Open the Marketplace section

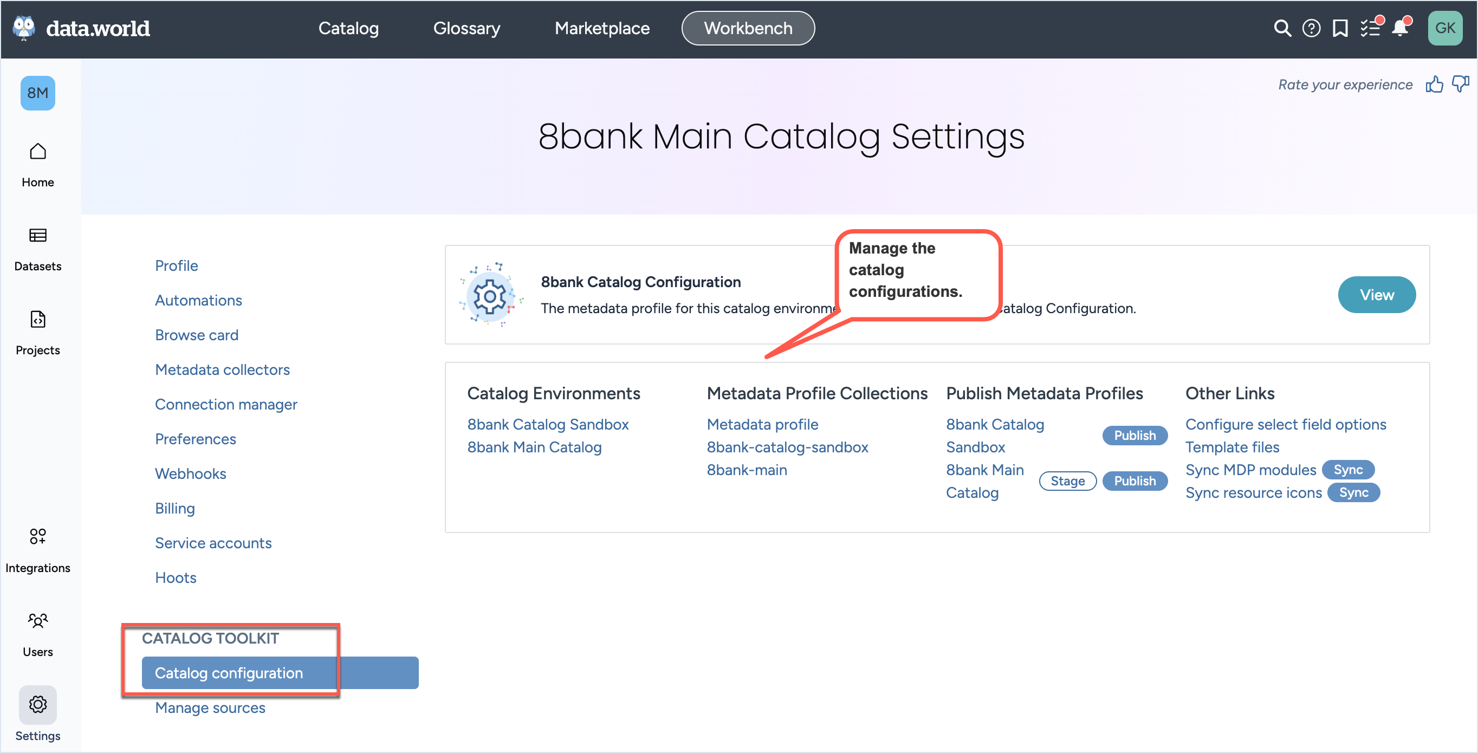[x=602, y=28]
